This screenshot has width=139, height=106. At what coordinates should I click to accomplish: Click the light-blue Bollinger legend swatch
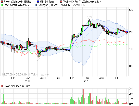36,5
